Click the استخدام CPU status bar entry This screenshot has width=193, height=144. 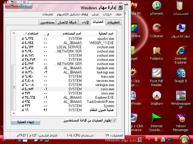(x=80, y=135)
